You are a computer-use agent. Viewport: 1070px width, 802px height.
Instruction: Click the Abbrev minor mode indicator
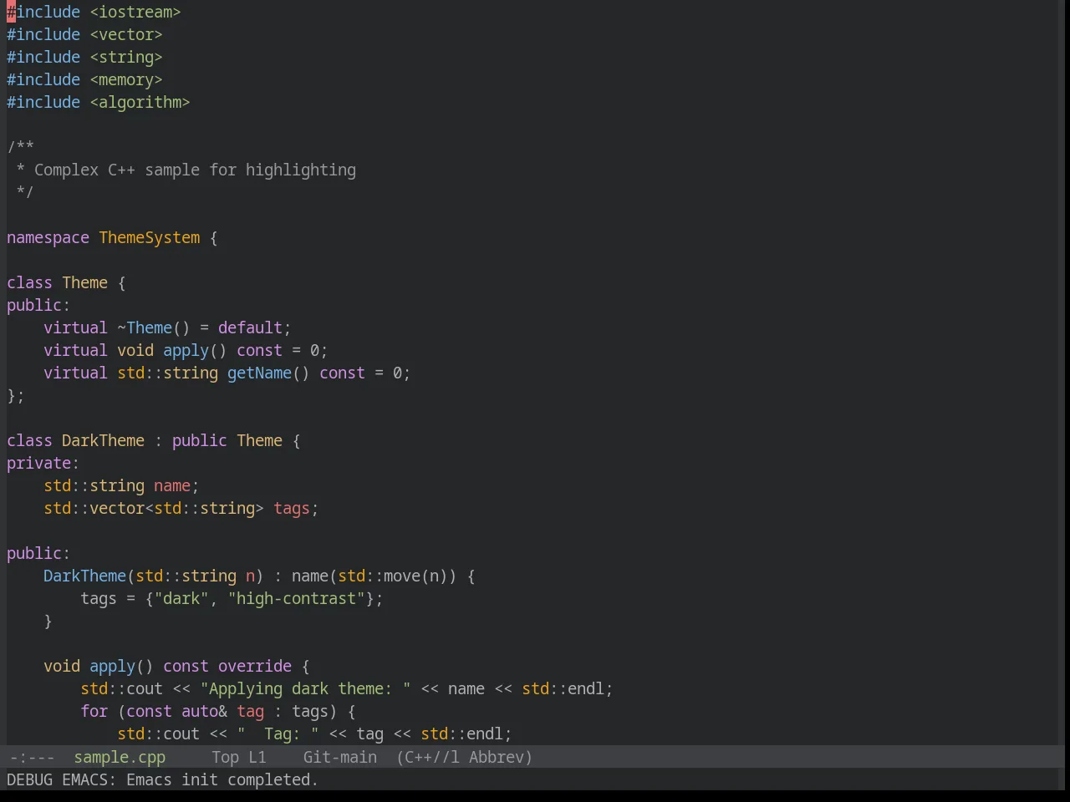tap(501, 757)
